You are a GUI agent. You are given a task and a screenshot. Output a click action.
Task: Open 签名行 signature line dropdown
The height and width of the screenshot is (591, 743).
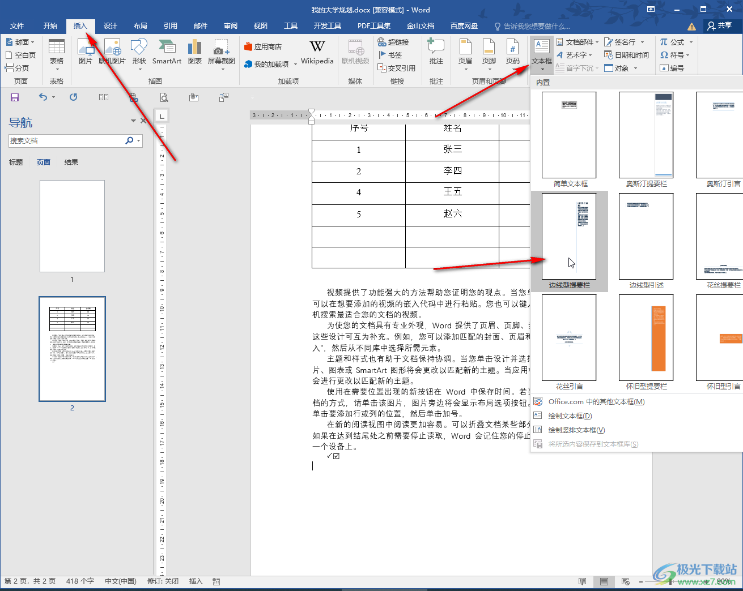coord(625,42)
